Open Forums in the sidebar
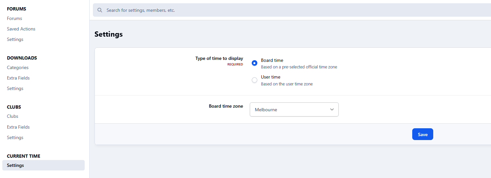This screenshot has height=178, width=491. (x=14, y=18)
